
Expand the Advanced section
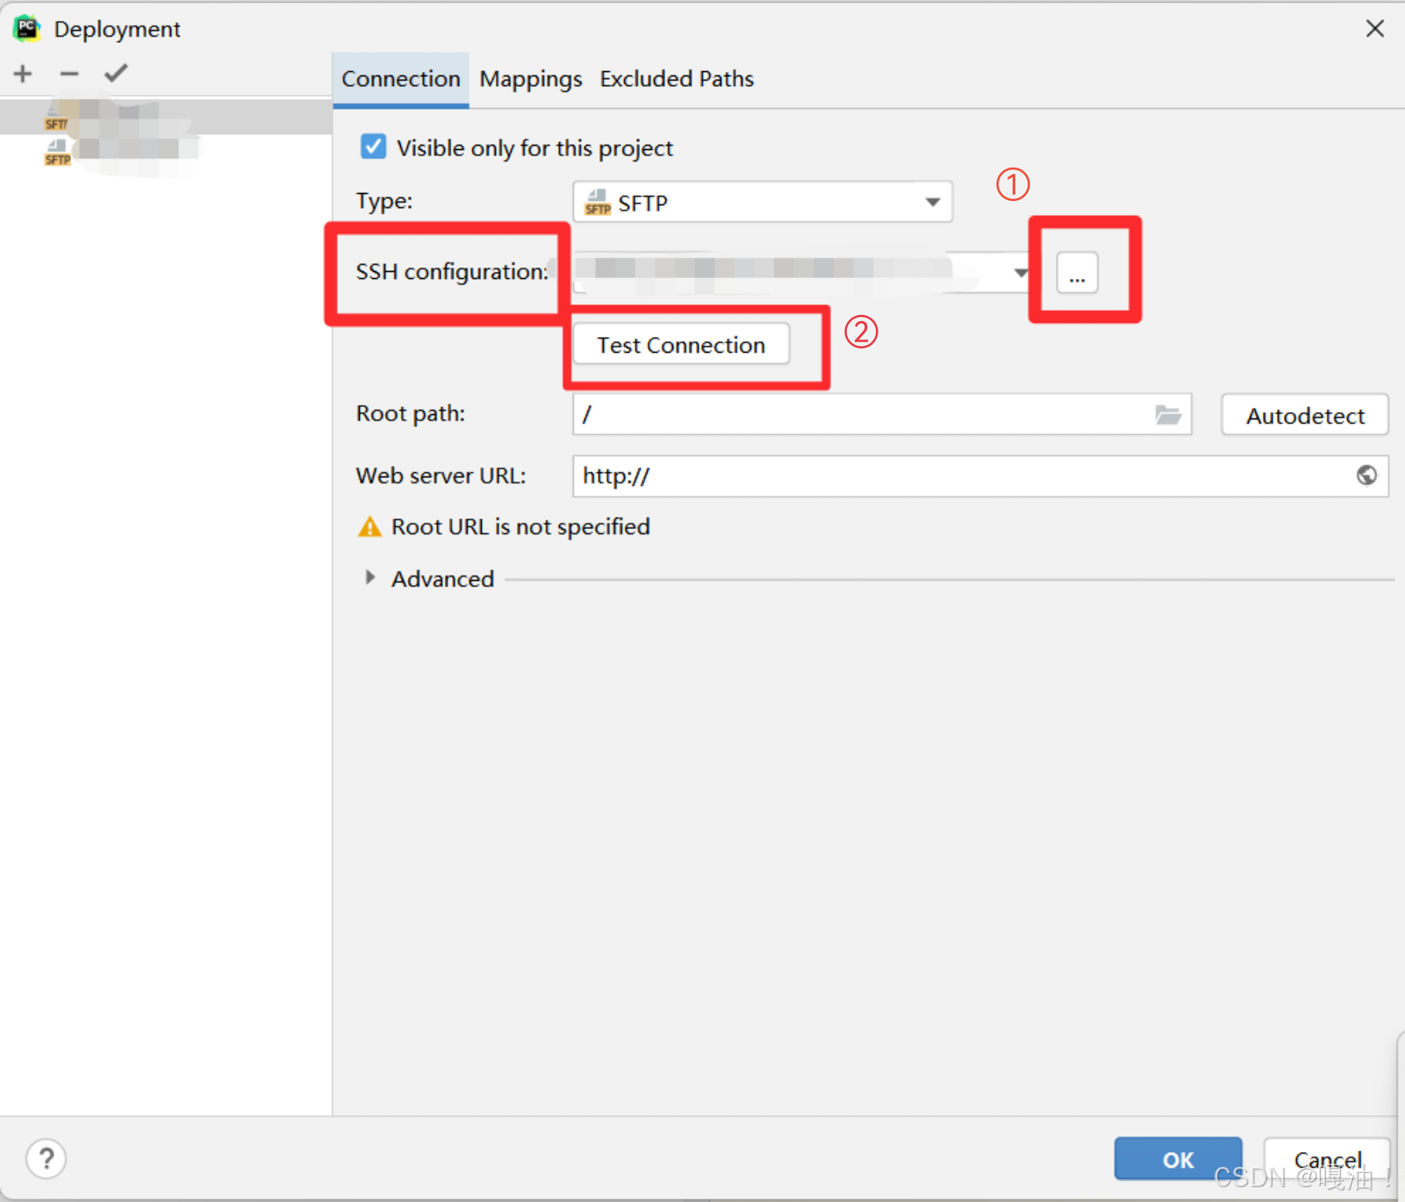[370, 577]
